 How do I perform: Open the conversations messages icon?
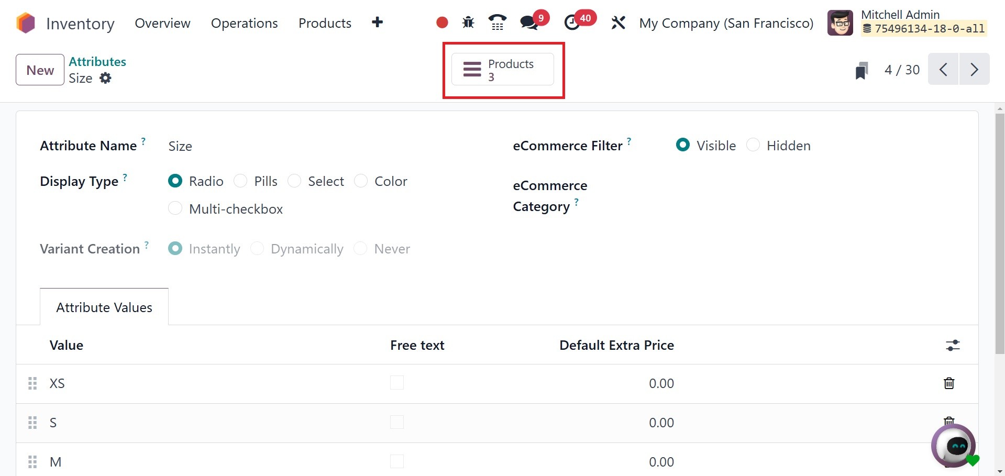coord(529,23)
